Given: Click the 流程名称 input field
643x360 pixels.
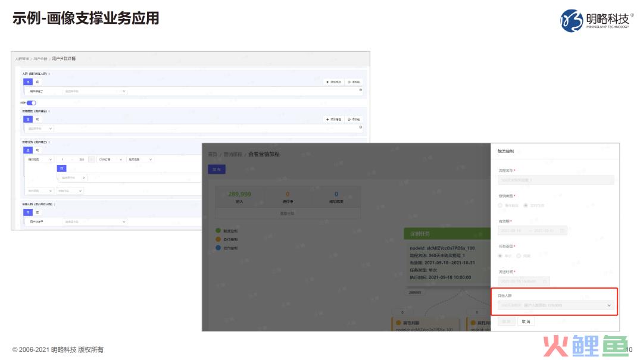Looking at the screenshot, I should 555,180.
